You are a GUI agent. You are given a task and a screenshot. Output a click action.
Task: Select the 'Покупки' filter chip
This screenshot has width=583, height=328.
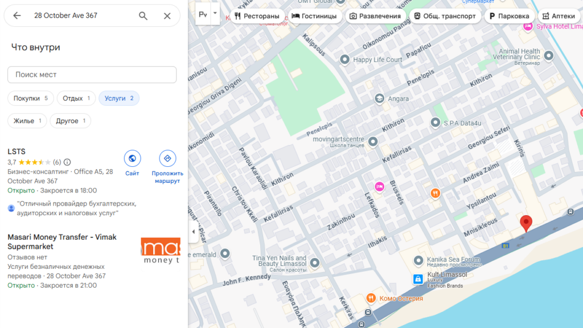tap(31, 98)
